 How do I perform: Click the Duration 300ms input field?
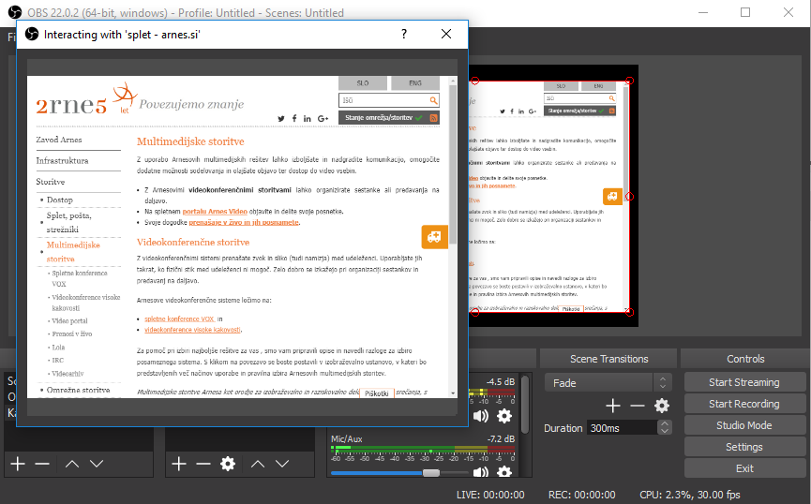(623, 428)
